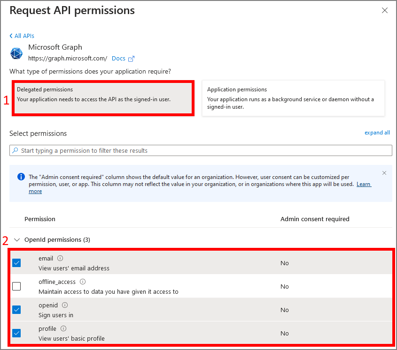
Task: Uncheck the email permission checkbox
Action: 16,263
